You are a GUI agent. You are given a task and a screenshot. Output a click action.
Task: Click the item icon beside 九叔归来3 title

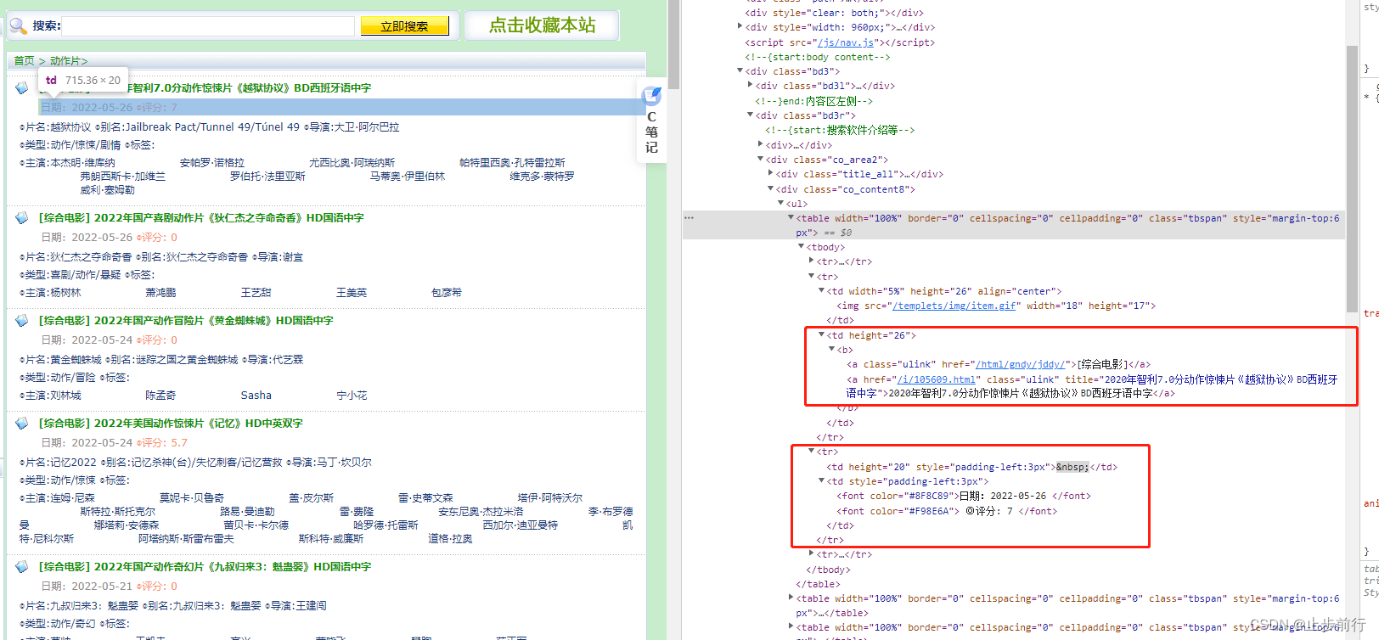[x=22, y=567]
